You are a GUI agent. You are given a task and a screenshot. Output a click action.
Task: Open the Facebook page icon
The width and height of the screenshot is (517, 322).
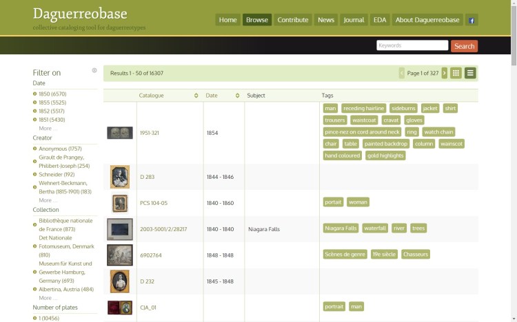(x=472, y=20)
